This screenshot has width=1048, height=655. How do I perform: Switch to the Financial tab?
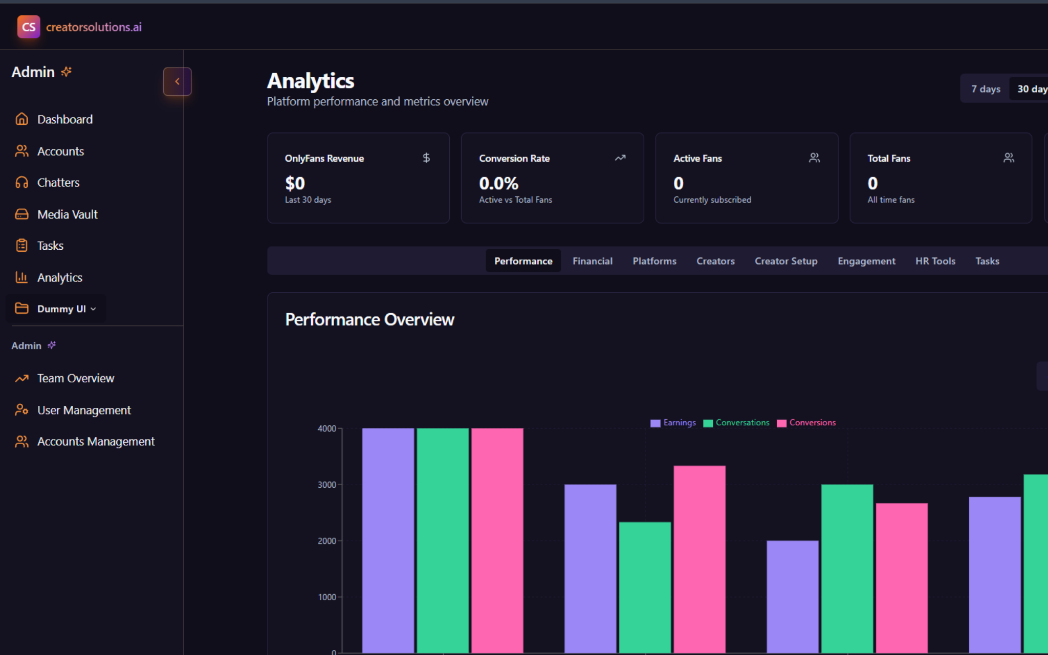tap(592, 260)
